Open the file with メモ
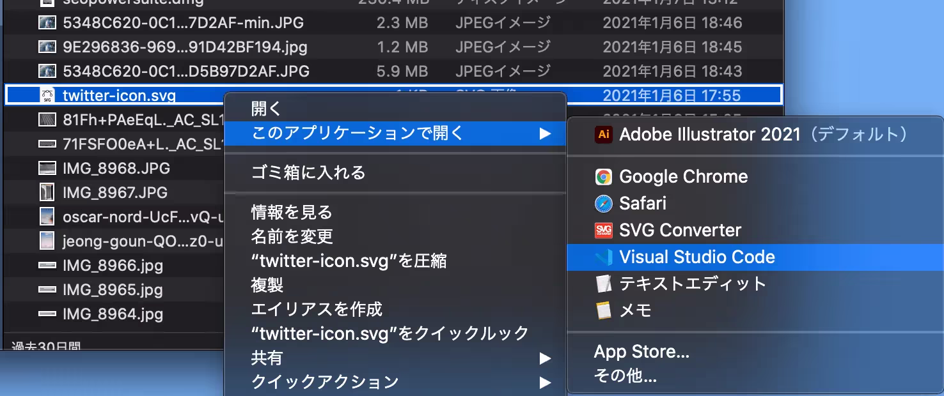The height and width of the screenshot is (396, 944). coord(755,310)
